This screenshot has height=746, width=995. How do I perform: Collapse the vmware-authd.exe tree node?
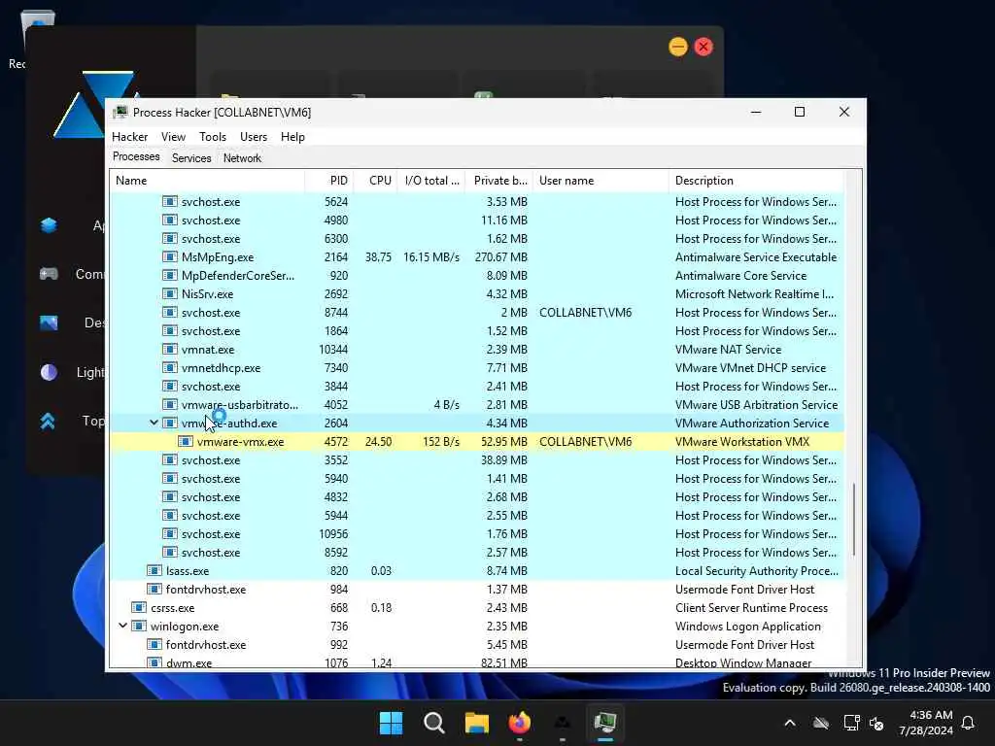point(154,423)
